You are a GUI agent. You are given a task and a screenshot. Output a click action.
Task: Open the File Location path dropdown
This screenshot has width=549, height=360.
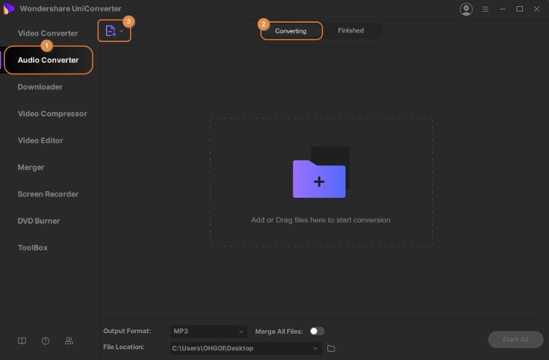pos(245,348)
